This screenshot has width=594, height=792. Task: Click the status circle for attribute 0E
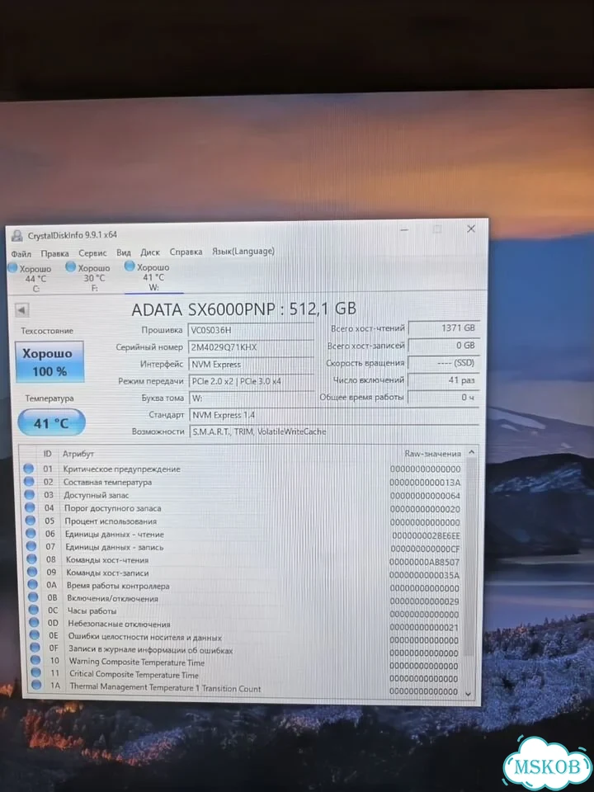click(35, 635)
